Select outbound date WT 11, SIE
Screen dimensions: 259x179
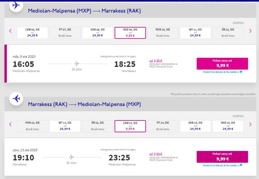tap(195, 33)
